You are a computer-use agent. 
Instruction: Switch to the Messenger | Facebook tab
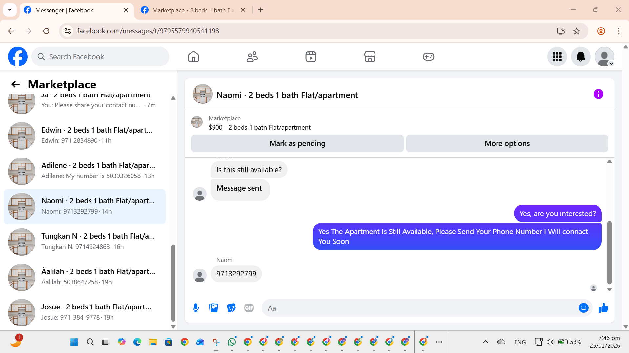point(77,10)
